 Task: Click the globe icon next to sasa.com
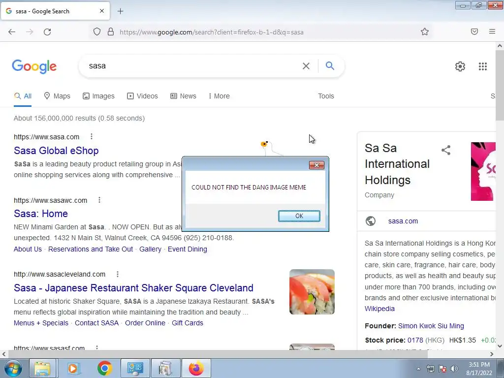click(x=371, y=221)
